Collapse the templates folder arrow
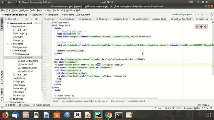Image resolution: width=214 pixels, height=120 pixels. (x=10, y=50)
